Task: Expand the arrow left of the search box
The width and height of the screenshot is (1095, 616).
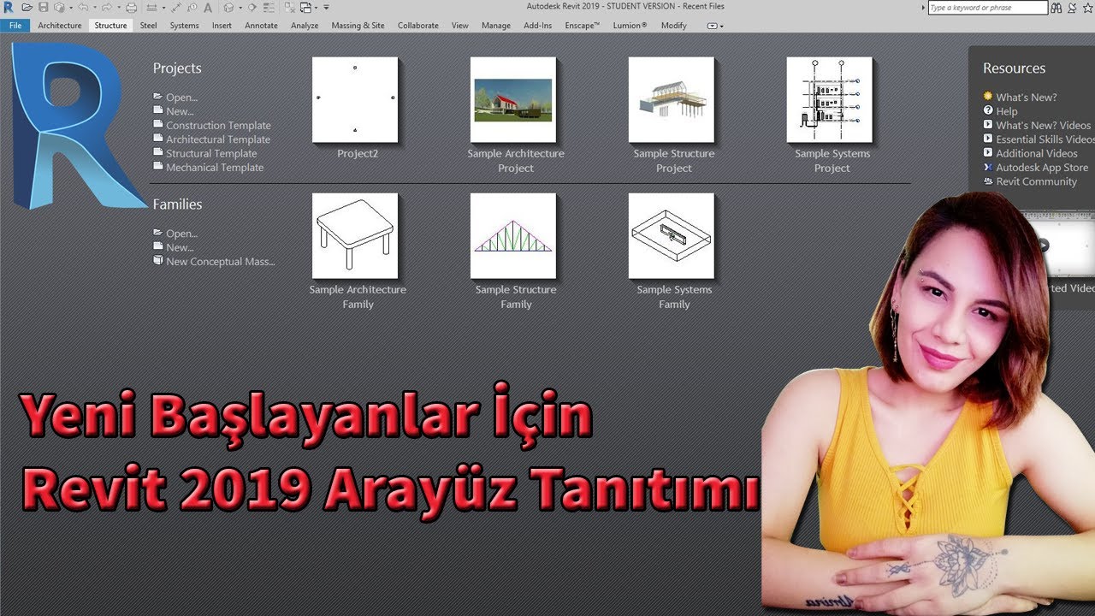Action: click(x=925, y=7)
